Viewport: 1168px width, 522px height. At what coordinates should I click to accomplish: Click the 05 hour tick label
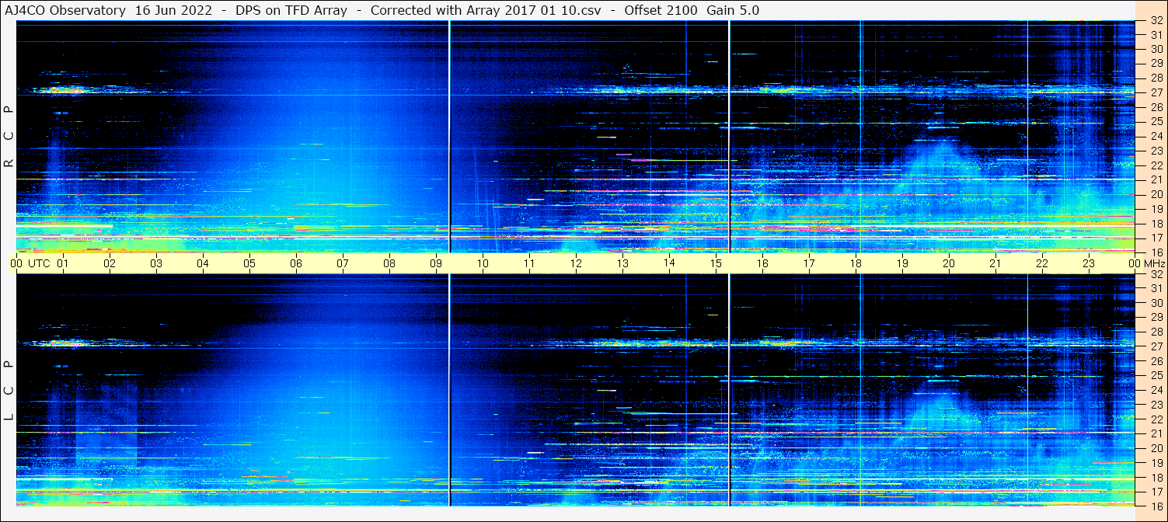(249, 263)
